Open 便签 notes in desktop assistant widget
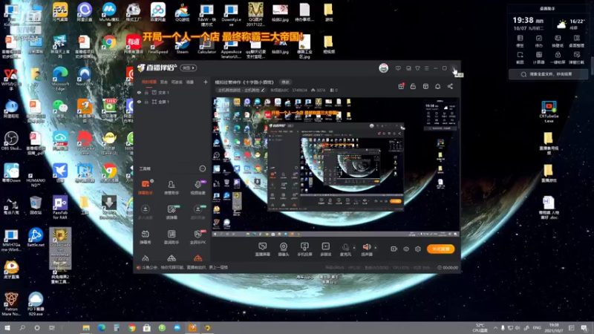 coord(520,41)
